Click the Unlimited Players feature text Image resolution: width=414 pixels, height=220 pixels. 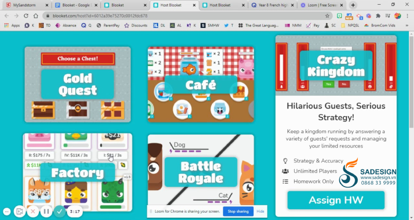pos(315,171)
